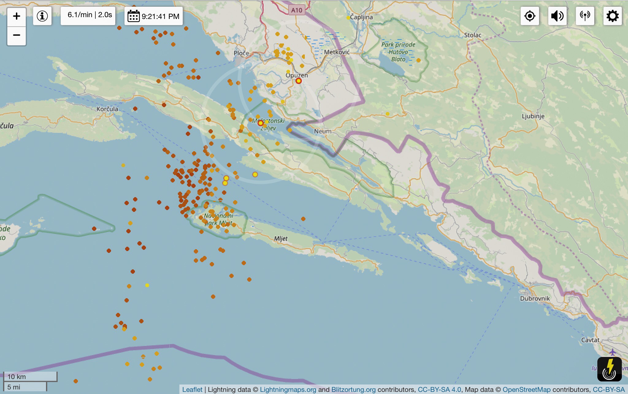Click the 6.1/min strike rate box
This screenshot has height=394, width=628.
(x=88, y=15)
